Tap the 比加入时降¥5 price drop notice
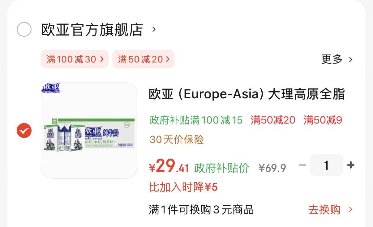 coord(183,187)
